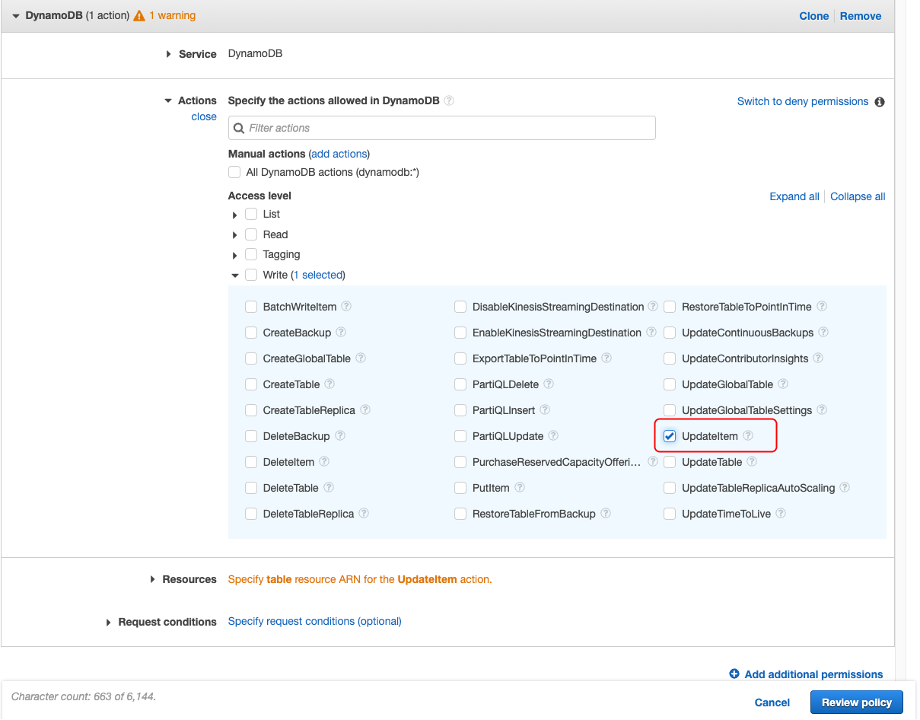Click help icon beside UpdateGlobalTableSettings
This screenshot has height=720, width=920.
tap(822, 410)
